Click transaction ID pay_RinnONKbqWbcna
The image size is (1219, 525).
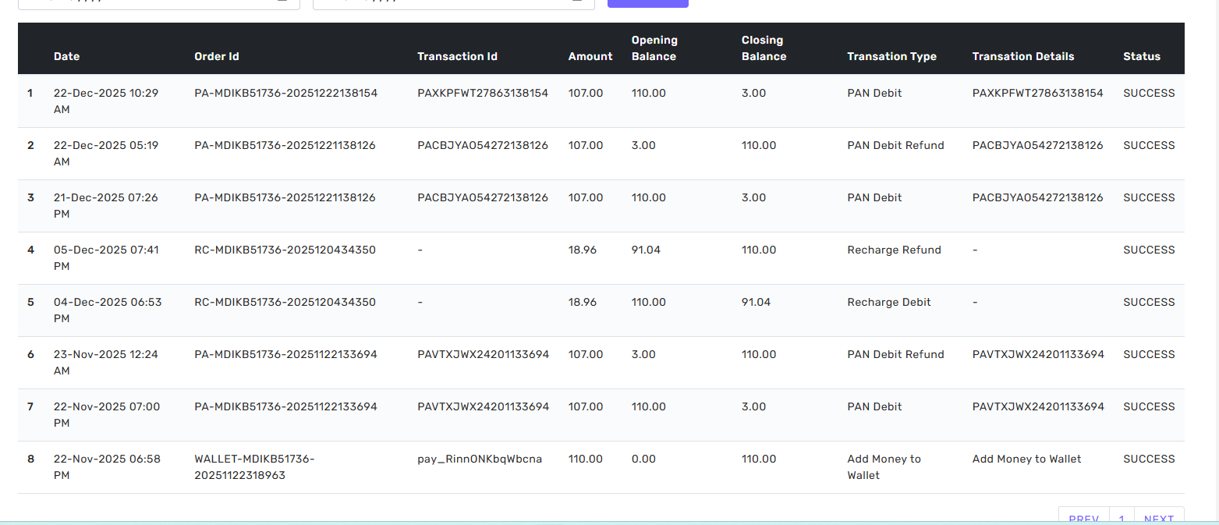click(x=480, y=459)
